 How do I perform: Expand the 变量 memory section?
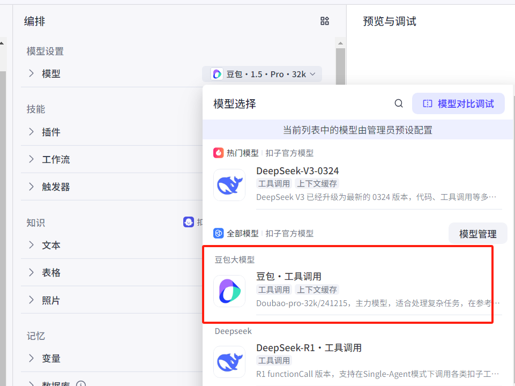coord(31,358)
